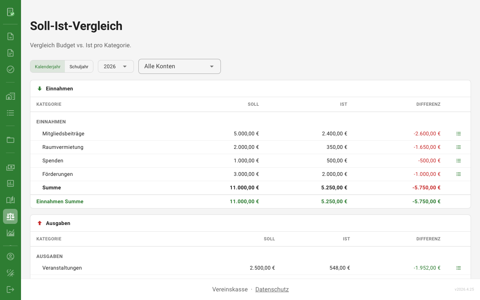Click the logout icon in sidebar

click(10, 289)
